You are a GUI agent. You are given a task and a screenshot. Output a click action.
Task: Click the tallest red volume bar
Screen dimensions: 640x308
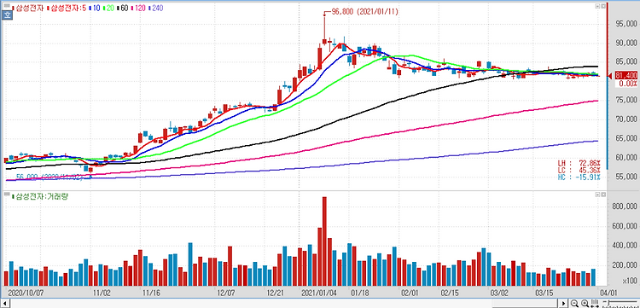(x=324, y=241)
